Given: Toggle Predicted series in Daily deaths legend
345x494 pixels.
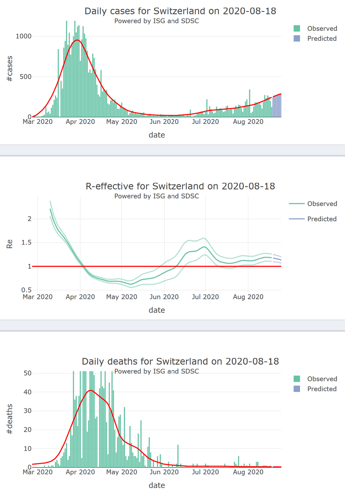Looking at the screenshot, I should (315, 389).
